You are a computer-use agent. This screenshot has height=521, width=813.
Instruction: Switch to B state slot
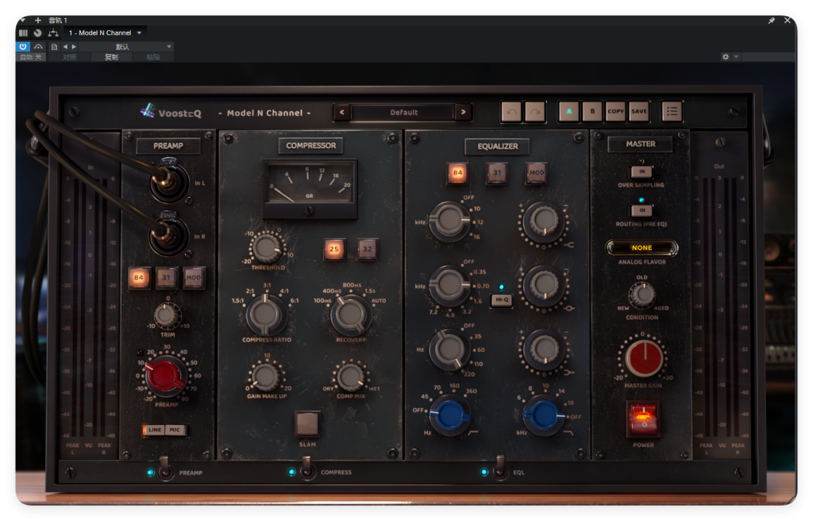(x=592, y=111)
